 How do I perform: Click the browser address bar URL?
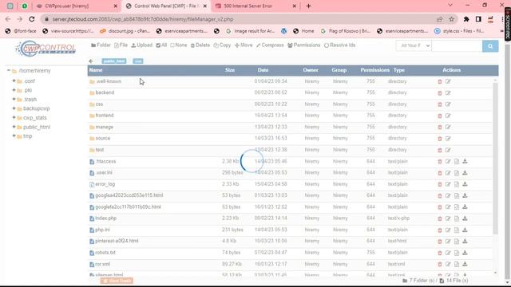click(x=143, y=19)
